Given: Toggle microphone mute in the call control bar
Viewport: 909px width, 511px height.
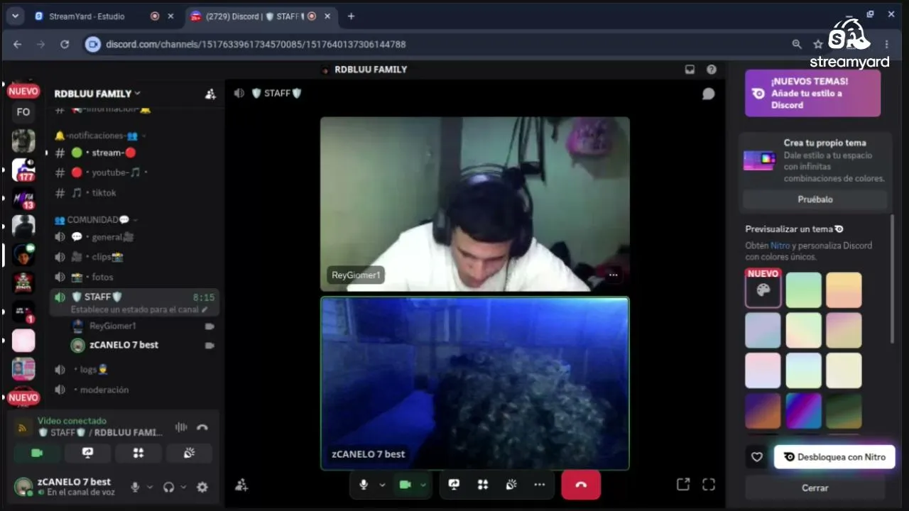Looking at the screenshot, I should pyautogui.click(x=364, y=485).
